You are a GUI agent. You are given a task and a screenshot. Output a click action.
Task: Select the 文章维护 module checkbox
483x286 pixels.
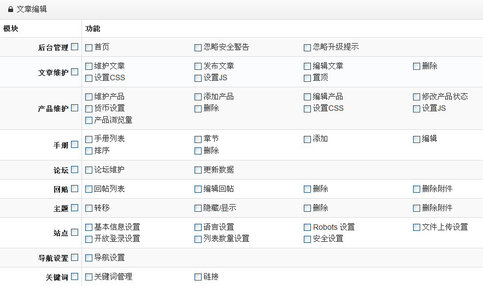74,71
